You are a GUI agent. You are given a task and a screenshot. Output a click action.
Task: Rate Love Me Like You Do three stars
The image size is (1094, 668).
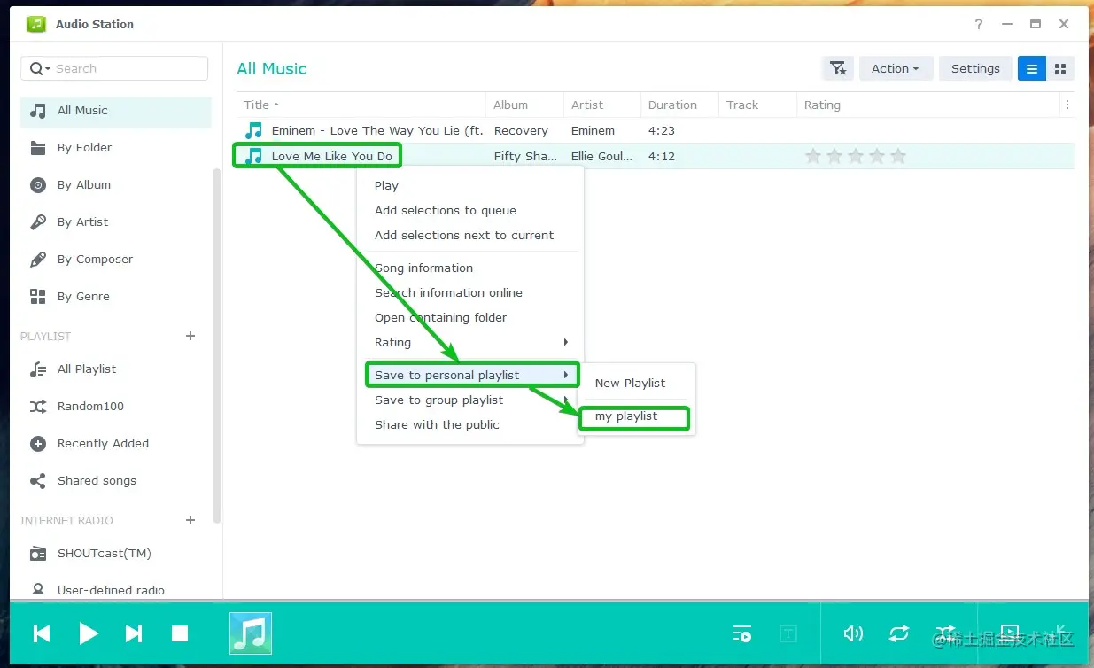tap(856, 156)
